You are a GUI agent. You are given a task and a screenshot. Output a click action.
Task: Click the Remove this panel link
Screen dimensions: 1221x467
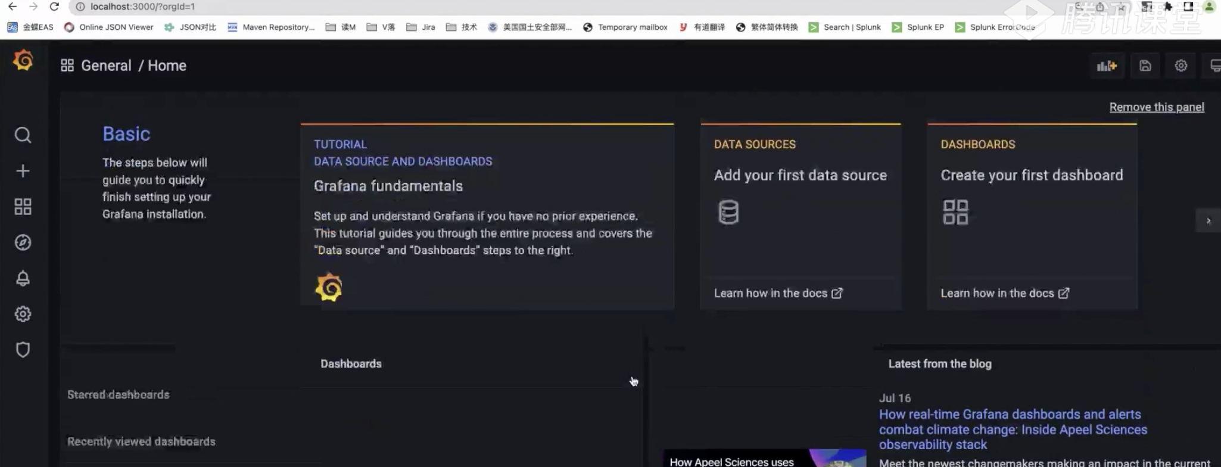click(x=1156, y=107)
